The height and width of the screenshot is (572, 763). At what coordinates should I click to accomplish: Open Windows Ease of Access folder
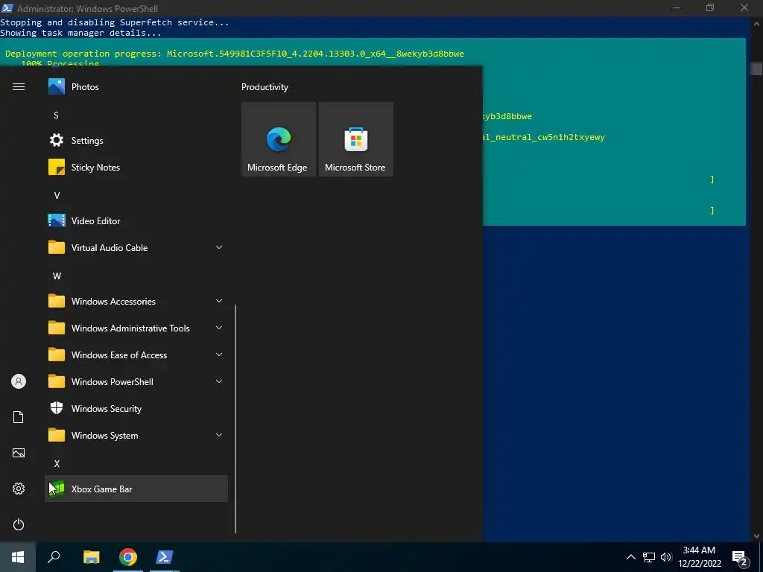[136, 355]
